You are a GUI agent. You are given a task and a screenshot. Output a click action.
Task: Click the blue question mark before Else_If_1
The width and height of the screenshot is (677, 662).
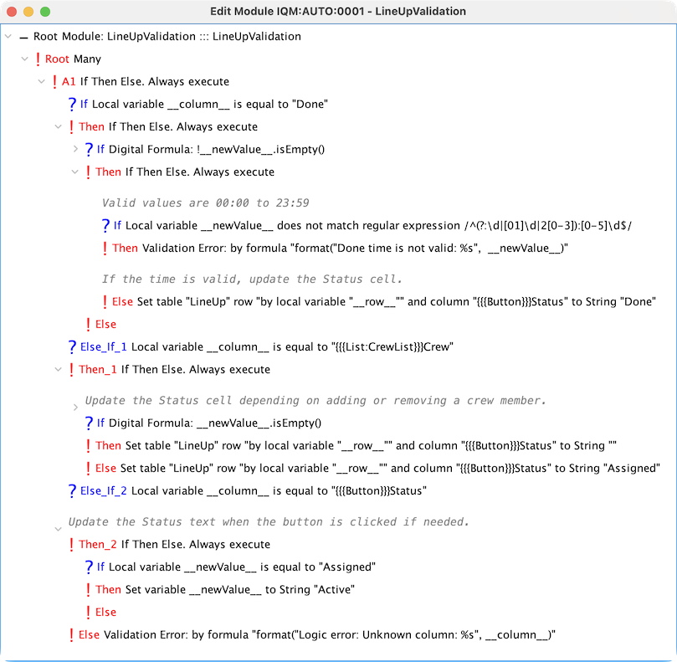pyautogui.click(x=73, y=346)
